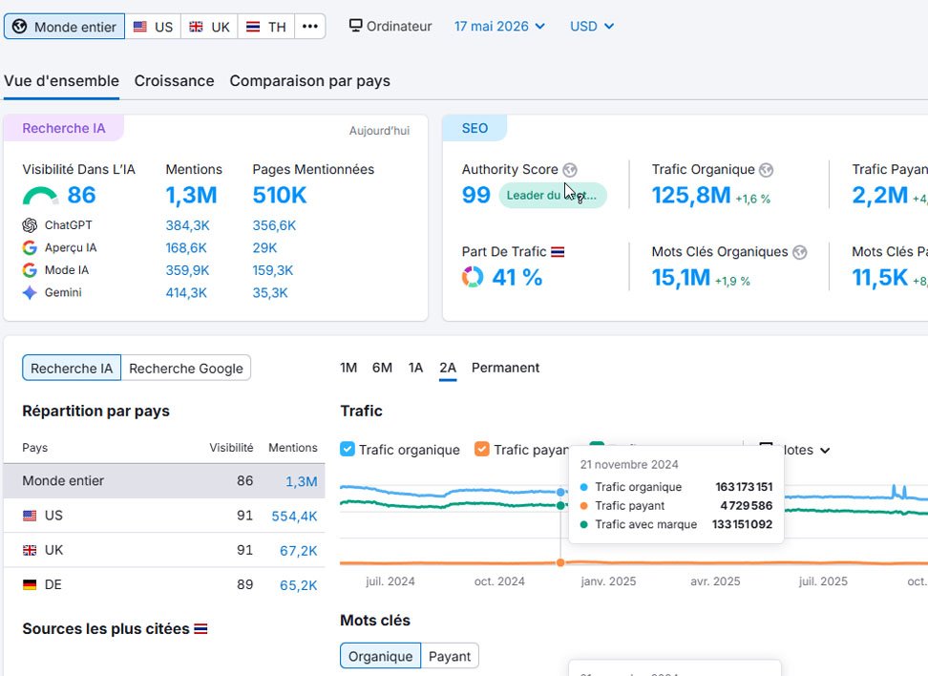The height and width of the screenshot is (676, 928).
Task: Select the Monde entier region button
Action: click(x=65, y=27)
